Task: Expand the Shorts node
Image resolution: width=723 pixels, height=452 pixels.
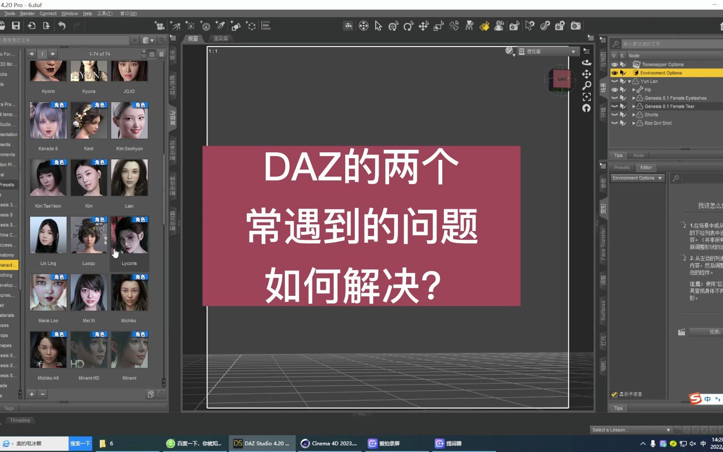Action: (634, 115)
